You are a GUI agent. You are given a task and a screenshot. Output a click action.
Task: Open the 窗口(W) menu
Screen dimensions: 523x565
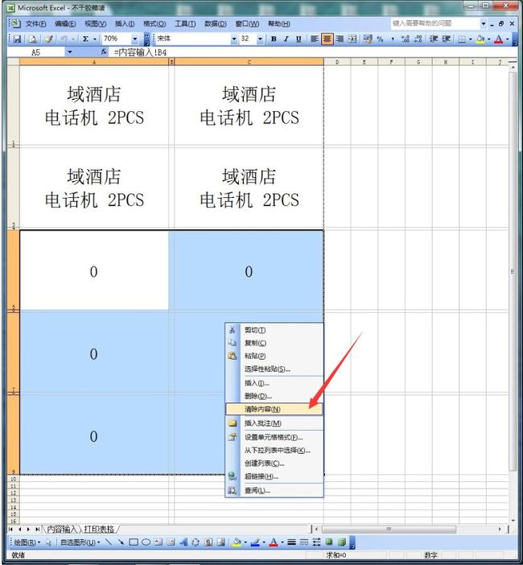(x=247, y=24)
